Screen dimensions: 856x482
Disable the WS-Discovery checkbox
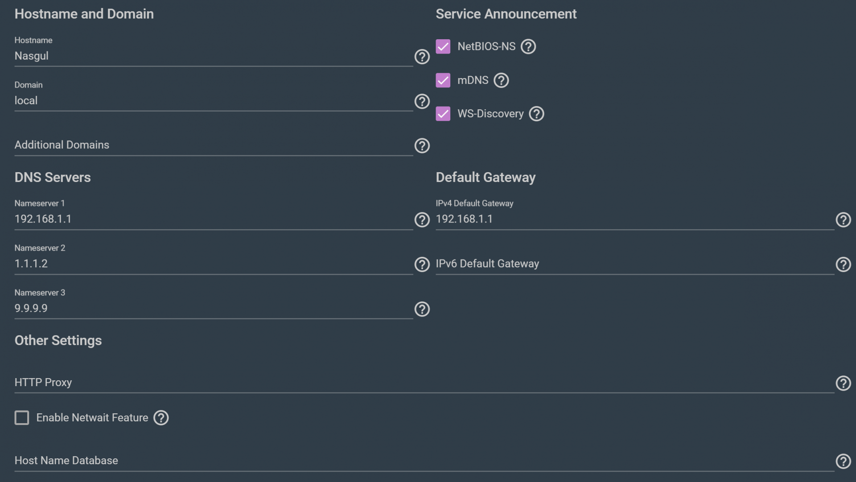click(x=443, y=114)
